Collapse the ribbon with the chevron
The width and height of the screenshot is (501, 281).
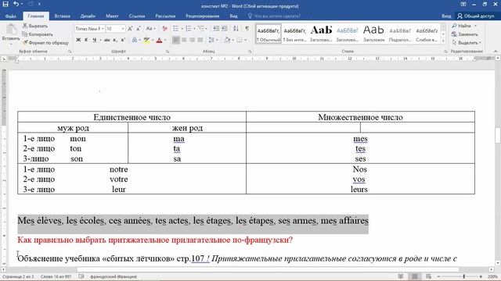pos(496,52)
